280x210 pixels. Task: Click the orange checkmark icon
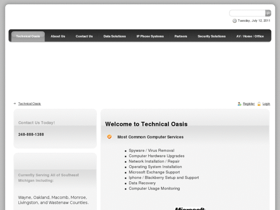tap(109, 137)
